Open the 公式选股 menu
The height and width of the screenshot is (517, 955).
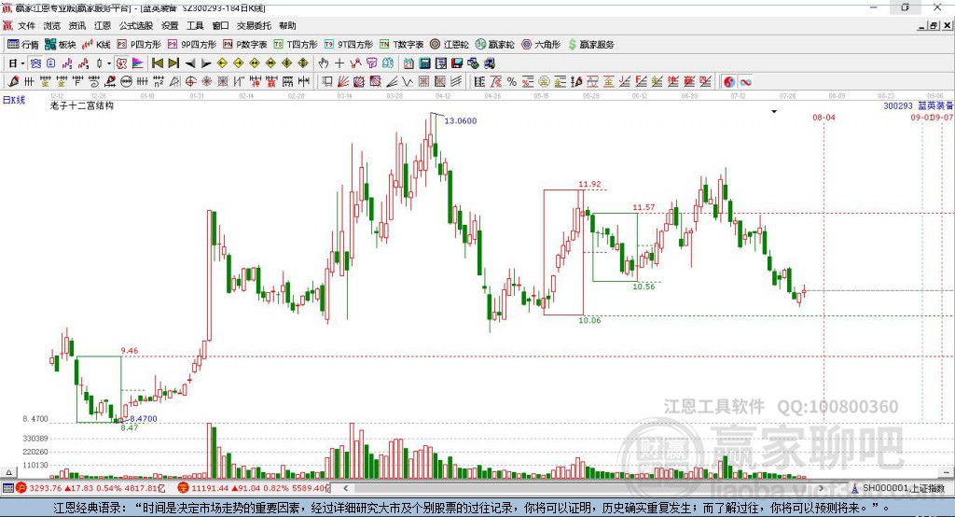coord(136,25)
